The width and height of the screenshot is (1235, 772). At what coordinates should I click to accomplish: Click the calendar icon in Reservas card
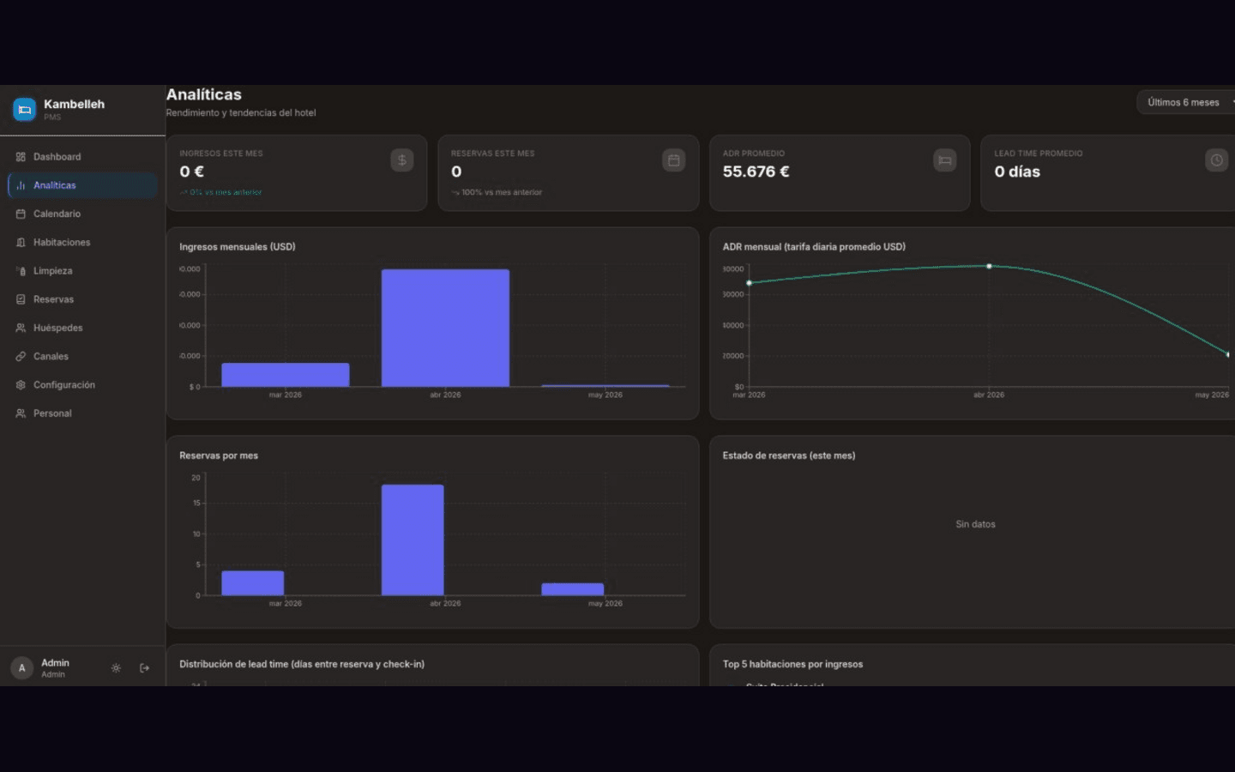(674, 160)
